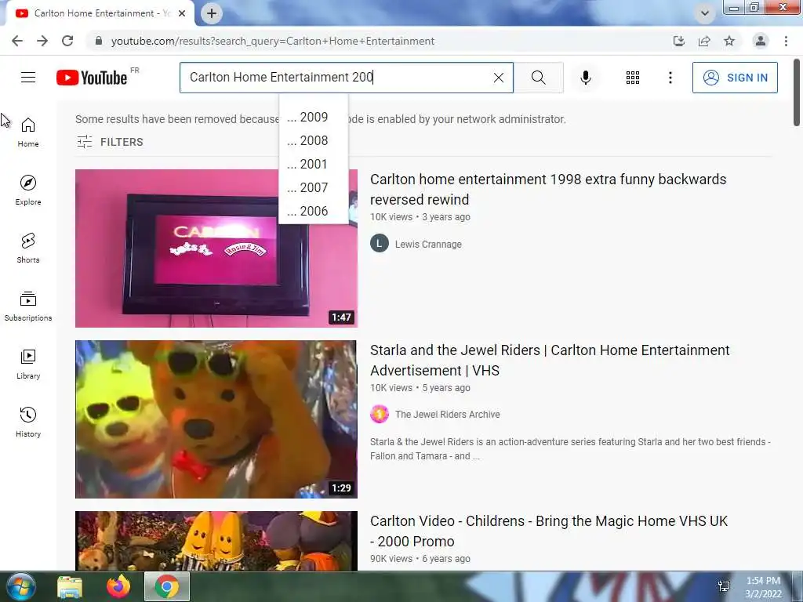View site information via the padlock

tap(99, 41)
